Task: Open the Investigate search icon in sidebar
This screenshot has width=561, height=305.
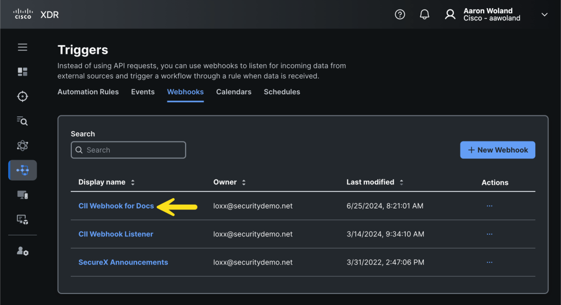Action: pos(23,121)
